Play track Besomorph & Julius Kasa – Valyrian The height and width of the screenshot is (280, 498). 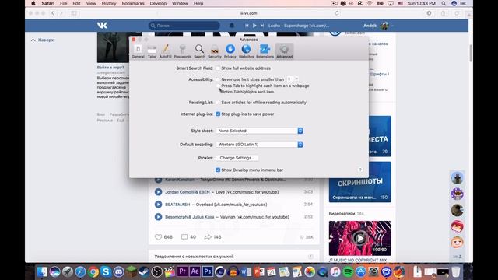[x=158, y=217]
